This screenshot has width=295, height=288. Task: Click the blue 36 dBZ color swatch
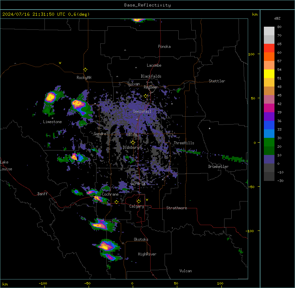click(x=269, y=125)
